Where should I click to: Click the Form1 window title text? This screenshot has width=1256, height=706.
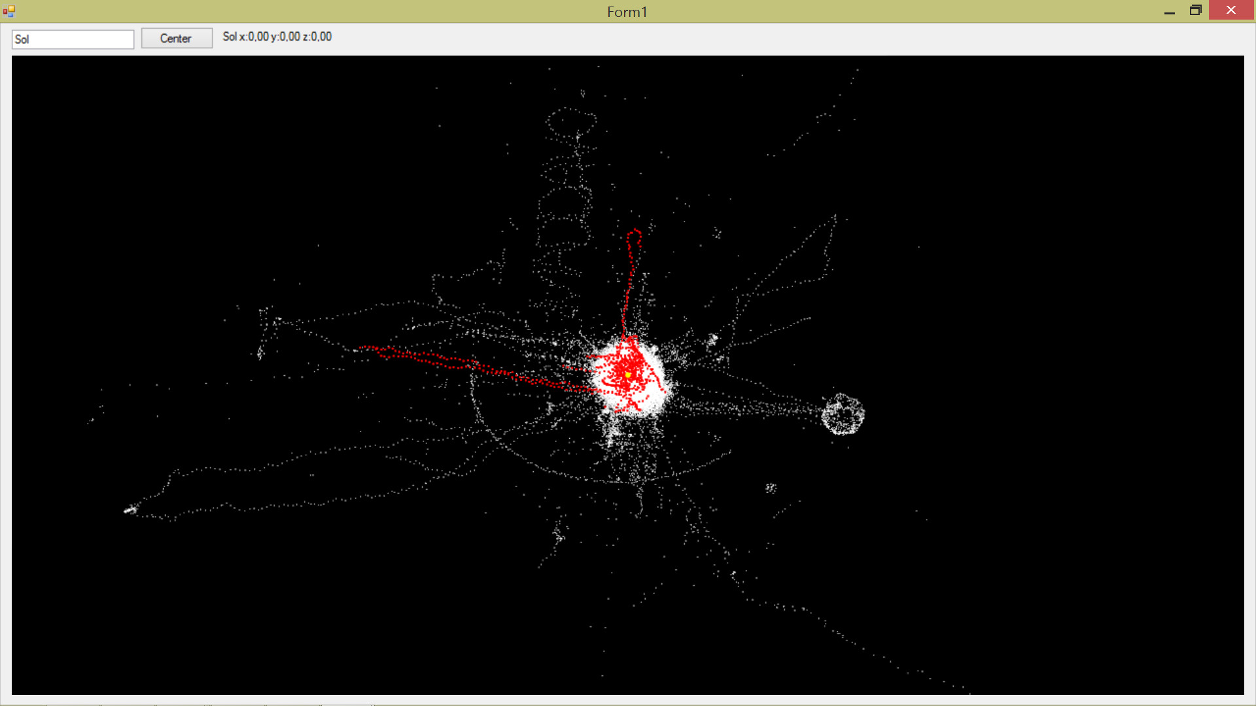(627, 12)
